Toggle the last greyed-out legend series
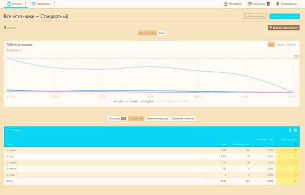This screenshot has width=305, height=195. (184, 101)
